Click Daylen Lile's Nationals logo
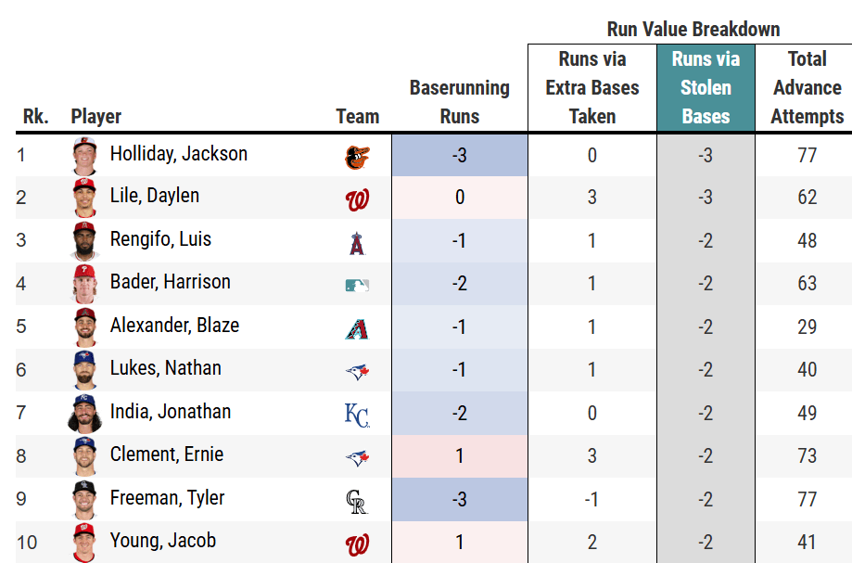Image resolution: width=852 pixels, height=563 pixels. click(357, 198)
